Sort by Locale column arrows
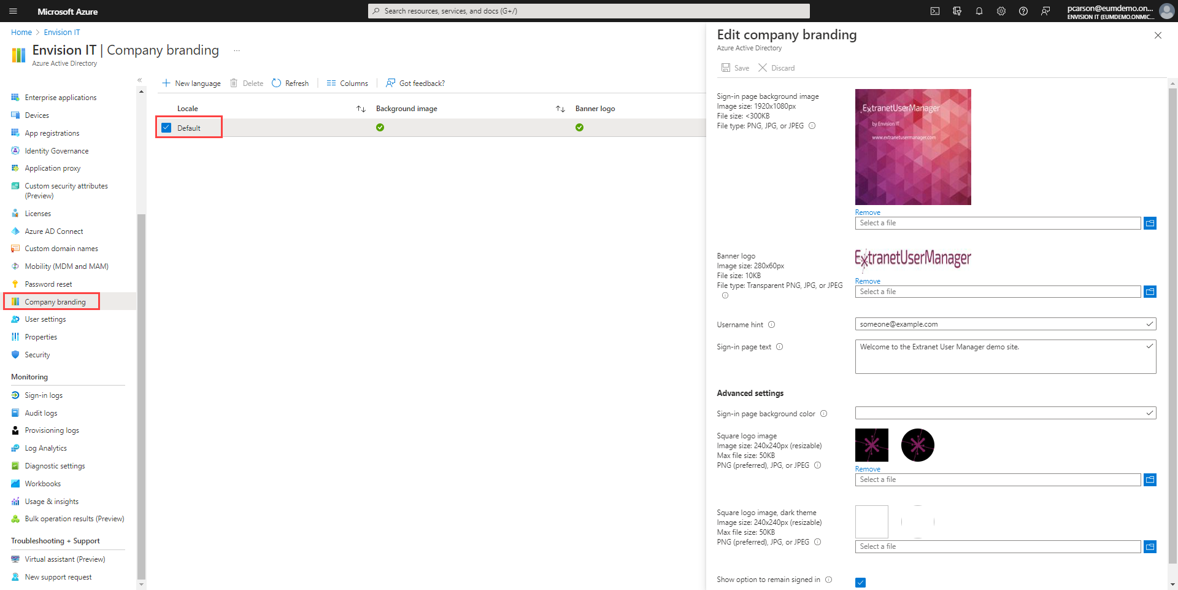 [361, 109]
